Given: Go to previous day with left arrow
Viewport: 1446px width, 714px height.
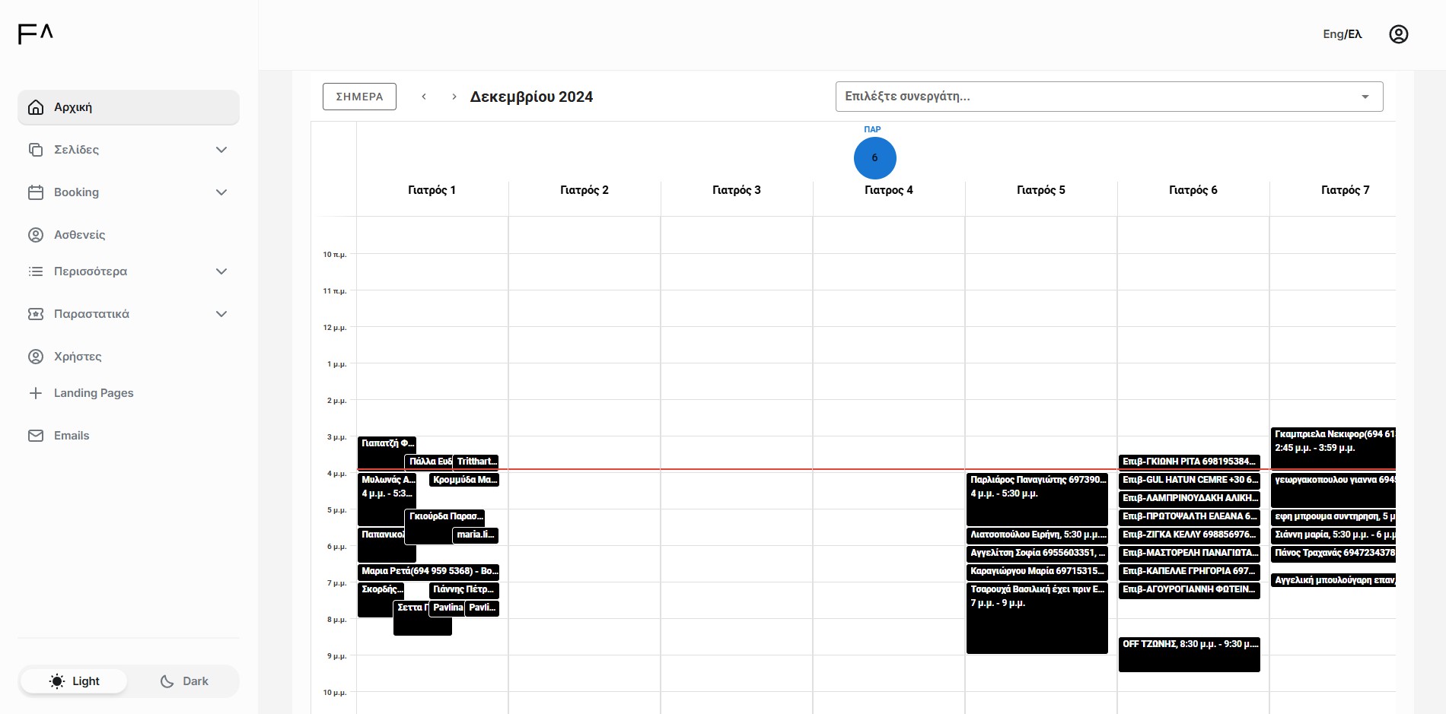Looking at the screenshot, I should tap(424, 97).
